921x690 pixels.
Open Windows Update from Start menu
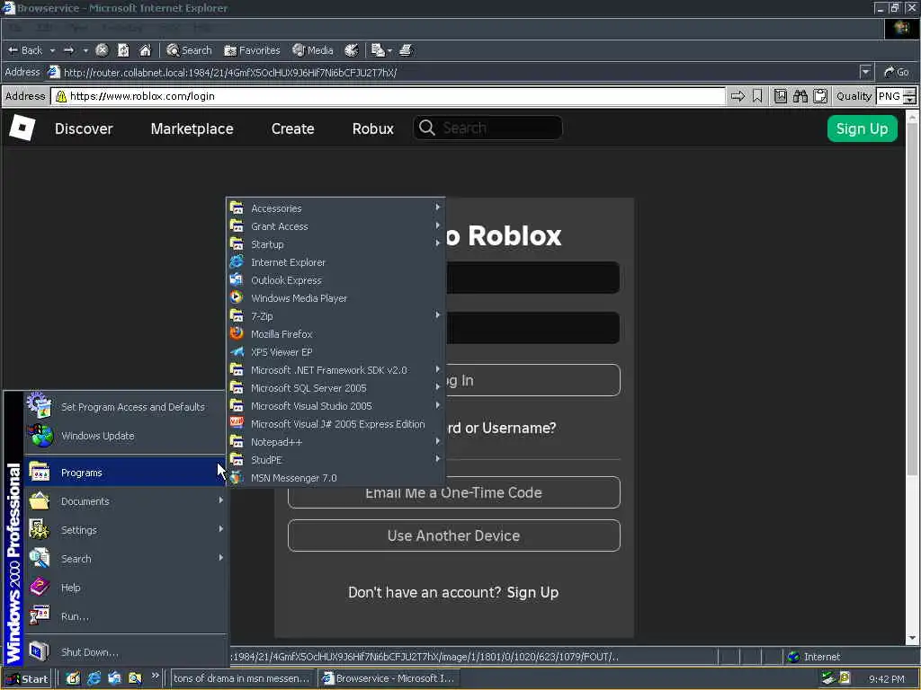point(125,436)
